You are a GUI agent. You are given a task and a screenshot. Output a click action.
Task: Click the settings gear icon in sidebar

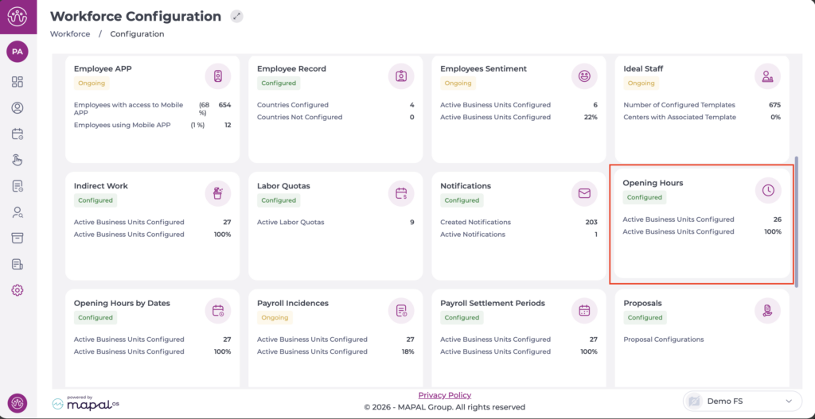pyautogui.click(x=18, y=290)
